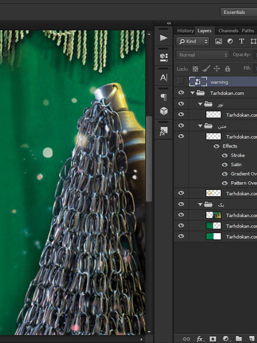Collapse the نور group triangle
The height and width of the screenshot is (343, 257).
(x=200, y=104)
